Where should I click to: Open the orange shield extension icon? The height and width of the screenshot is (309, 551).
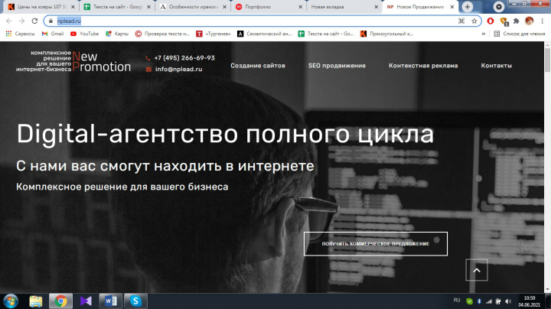(504, 21)
